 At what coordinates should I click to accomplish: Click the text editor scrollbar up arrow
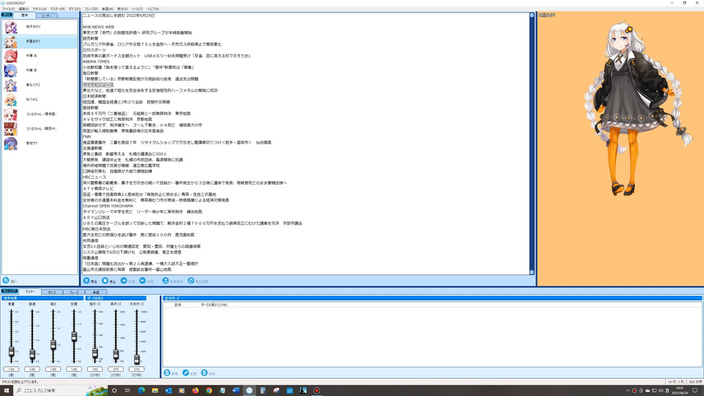pos(532,15)
